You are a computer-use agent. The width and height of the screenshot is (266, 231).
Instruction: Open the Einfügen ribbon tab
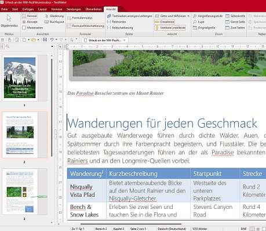tap(28, 9)
